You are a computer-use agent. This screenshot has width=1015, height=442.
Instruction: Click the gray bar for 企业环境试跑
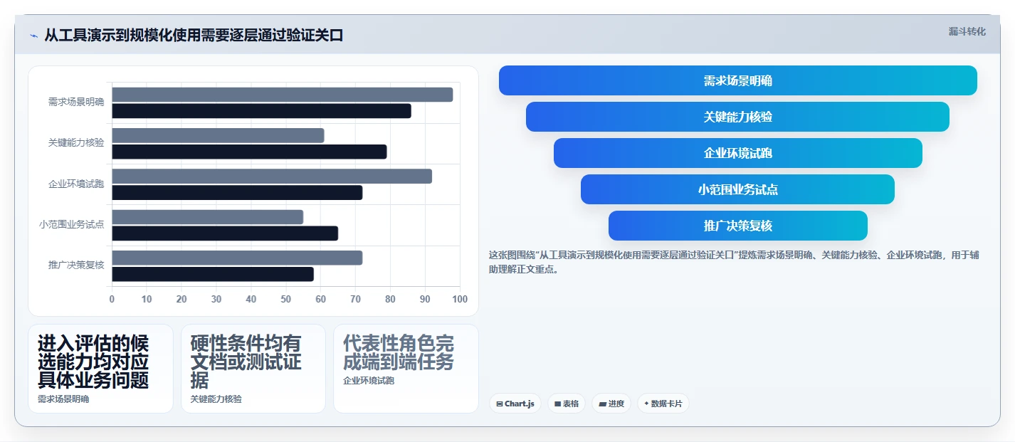pyautogui.click(x=272, y=177)
